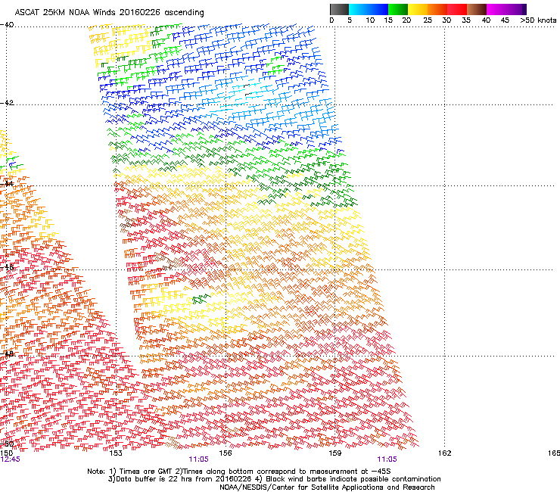Click the NOAA/NESDIS credit line
This screenshot has height=492, width=560.
327,487
